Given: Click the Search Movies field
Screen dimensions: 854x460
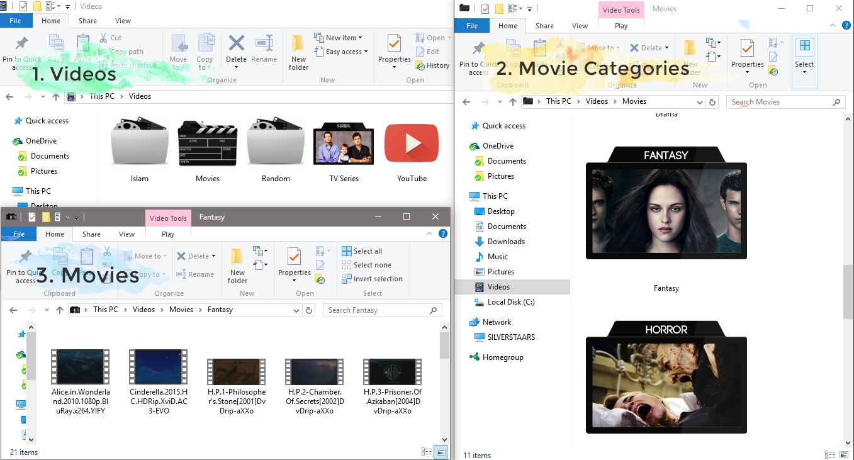Looking at the screenshot, I should [786, 102].
